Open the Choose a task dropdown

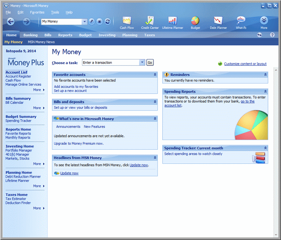(142, 62)
